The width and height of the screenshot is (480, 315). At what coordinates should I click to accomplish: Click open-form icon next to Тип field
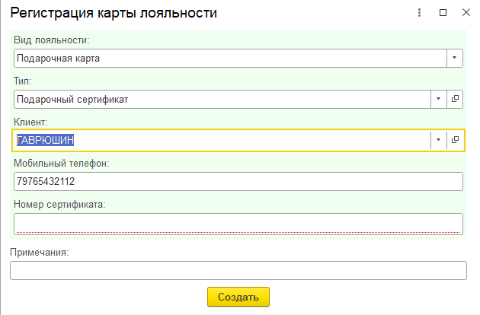click(x=455, y=99)
